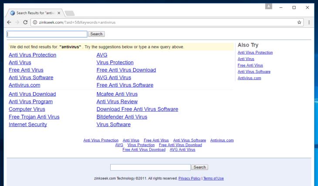Minimize the browser window
The image size is (318, 186).
281,7
